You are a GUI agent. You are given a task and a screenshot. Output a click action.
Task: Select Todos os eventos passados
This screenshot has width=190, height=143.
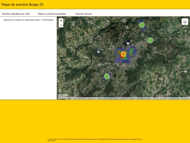click(x=52, y=14)
